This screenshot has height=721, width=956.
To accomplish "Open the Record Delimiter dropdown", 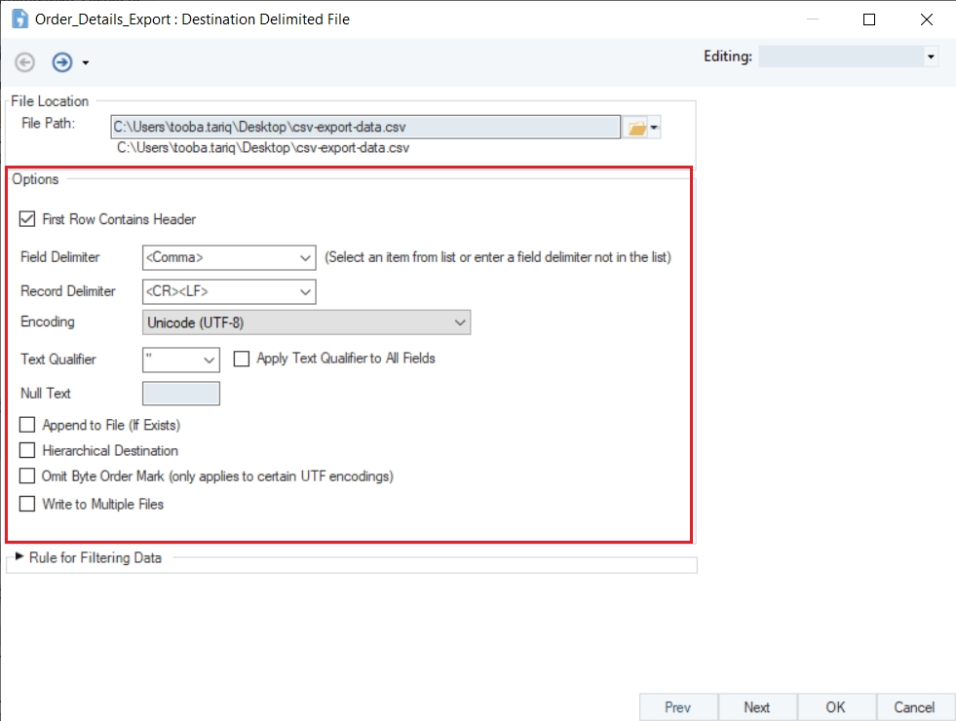I will 305,291.
